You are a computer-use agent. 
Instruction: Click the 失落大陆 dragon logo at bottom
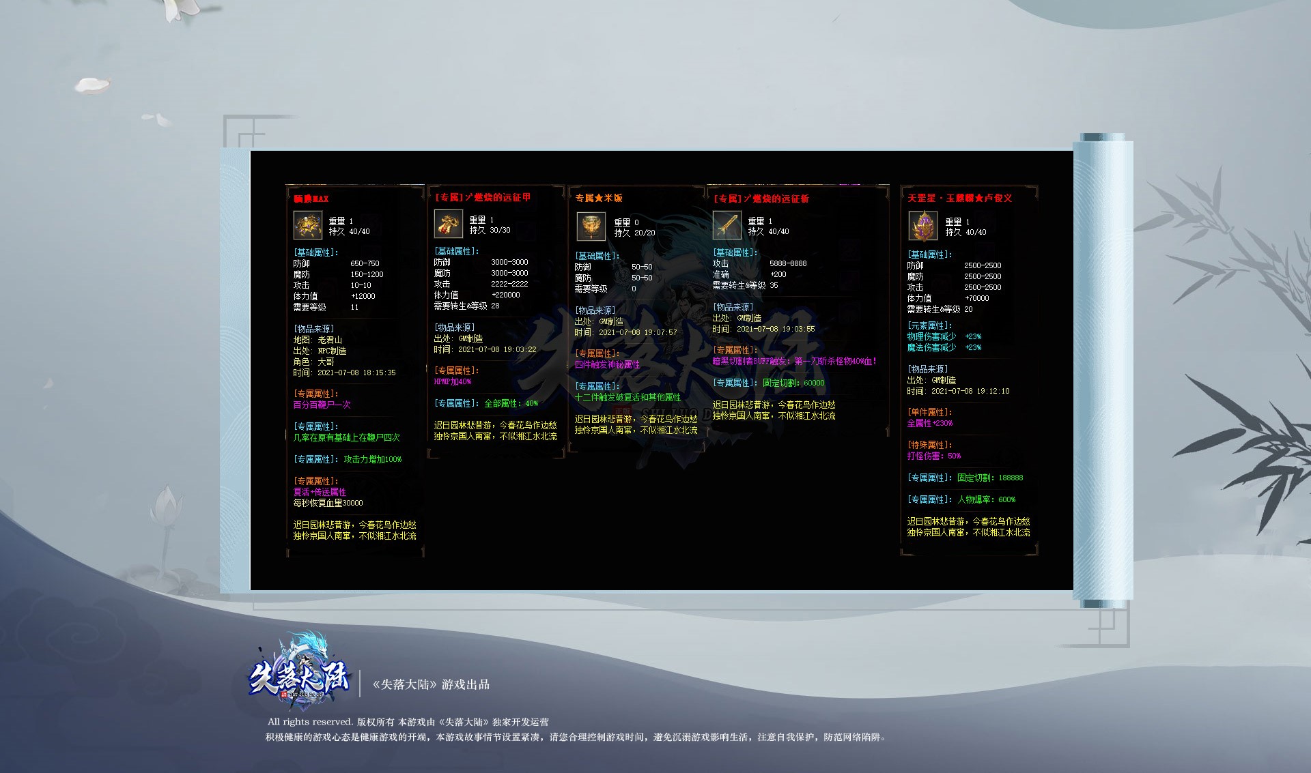(x=300, y=672)
